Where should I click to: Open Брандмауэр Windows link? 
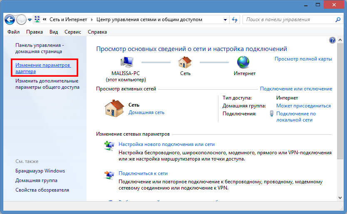40,171
